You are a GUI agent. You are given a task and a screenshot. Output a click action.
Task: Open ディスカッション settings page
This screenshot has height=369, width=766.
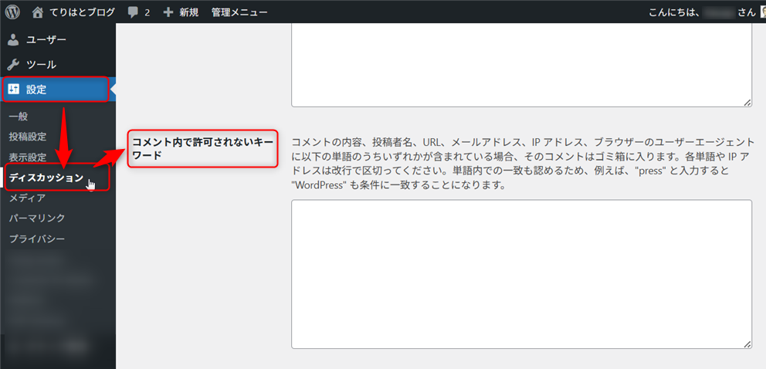[46, 178]
